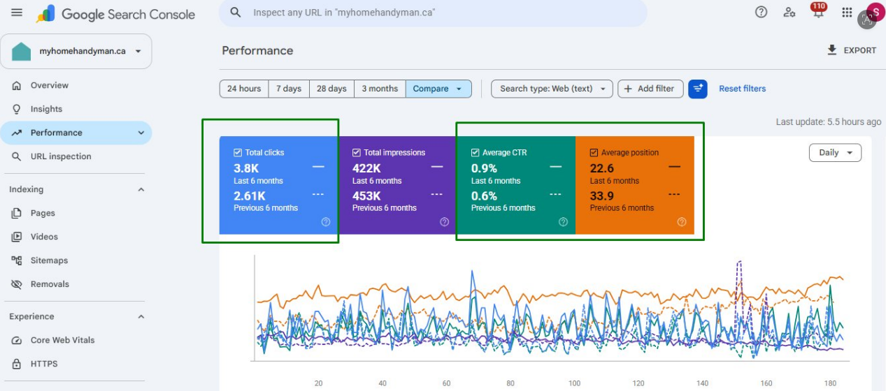Click the Performance trend icon
Screen dimensions: 886x391
point(17,133)
